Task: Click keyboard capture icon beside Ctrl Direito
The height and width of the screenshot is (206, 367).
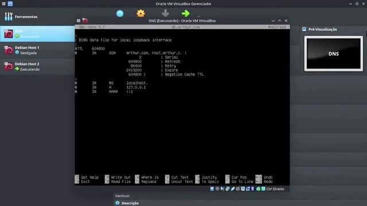Action: click(x=263, y=189)
